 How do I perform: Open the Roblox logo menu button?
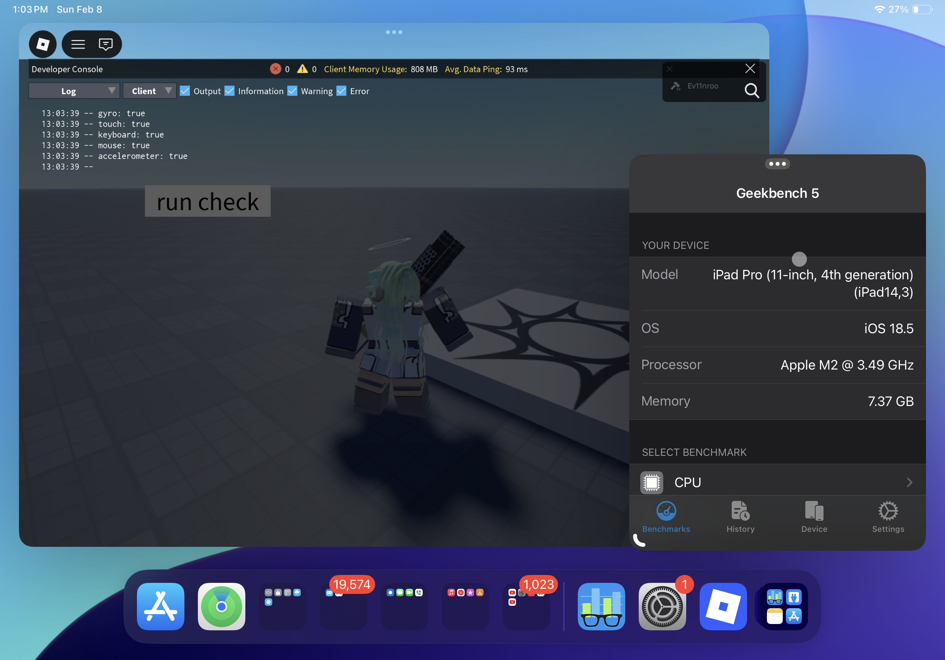43,44
